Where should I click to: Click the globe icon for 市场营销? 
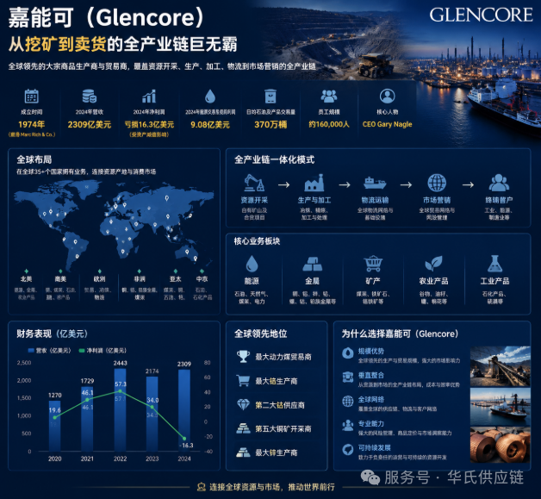437,183
